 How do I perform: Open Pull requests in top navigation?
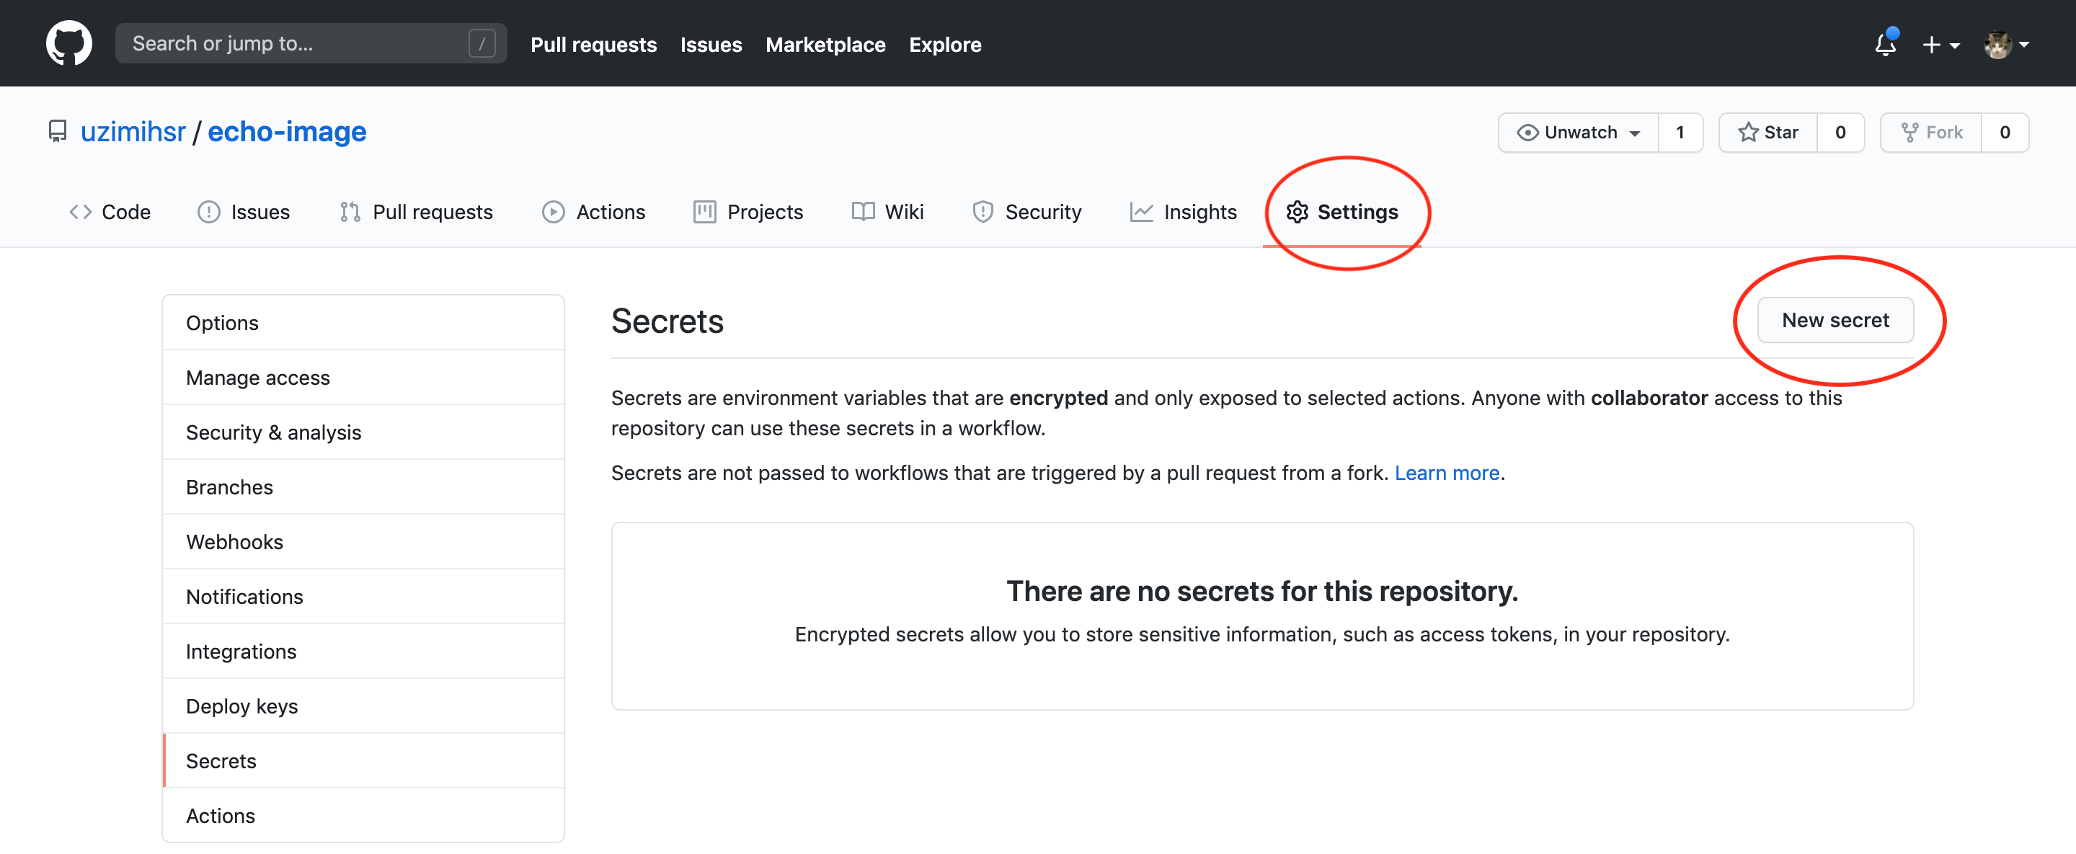(593, 44)
